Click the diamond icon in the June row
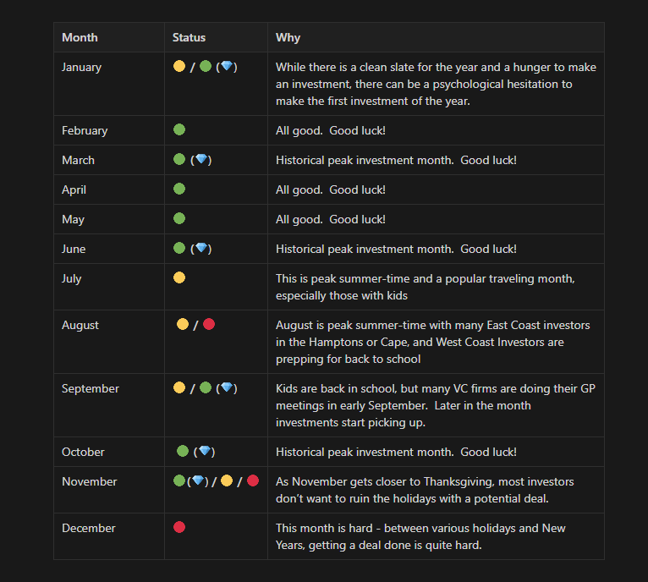 (x=201, y=249)
